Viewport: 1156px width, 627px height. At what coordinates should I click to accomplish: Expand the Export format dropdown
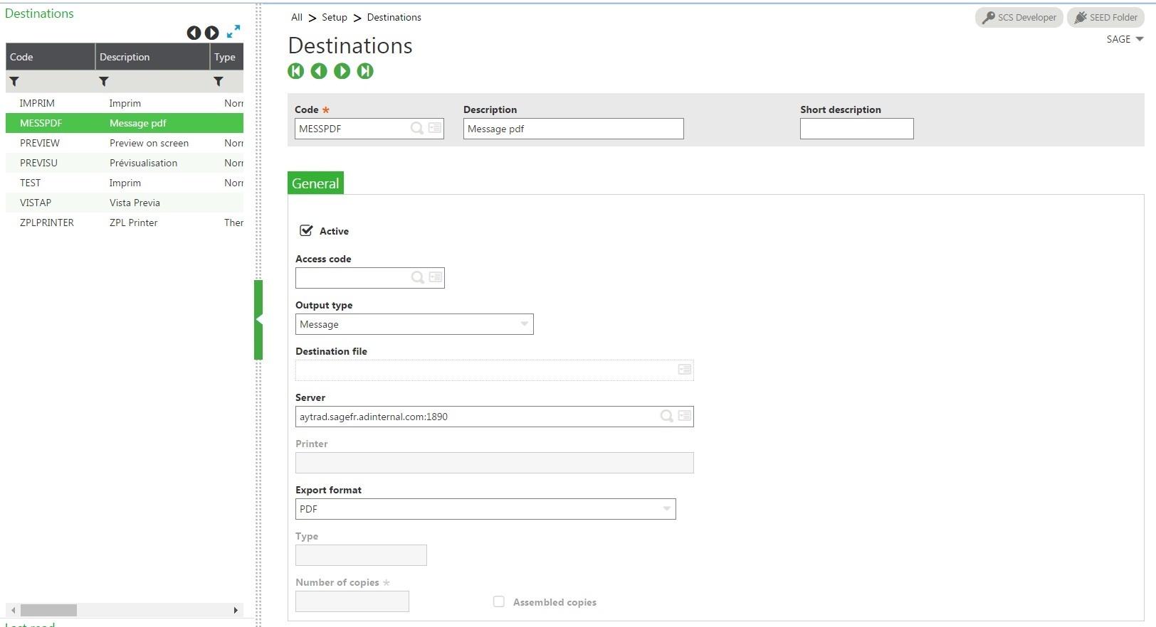(x=666, y=509)
